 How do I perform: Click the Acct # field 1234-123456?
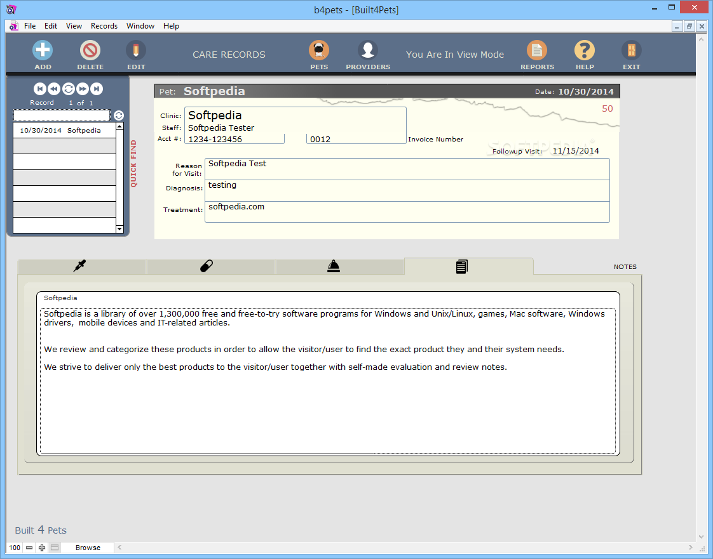(234, 139)
